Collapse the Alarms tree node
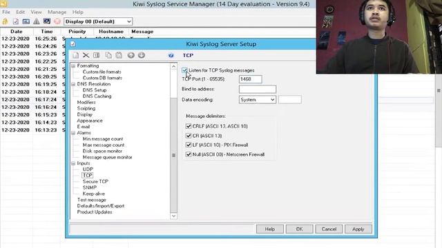Screen dimensions: 442x248 73,133
